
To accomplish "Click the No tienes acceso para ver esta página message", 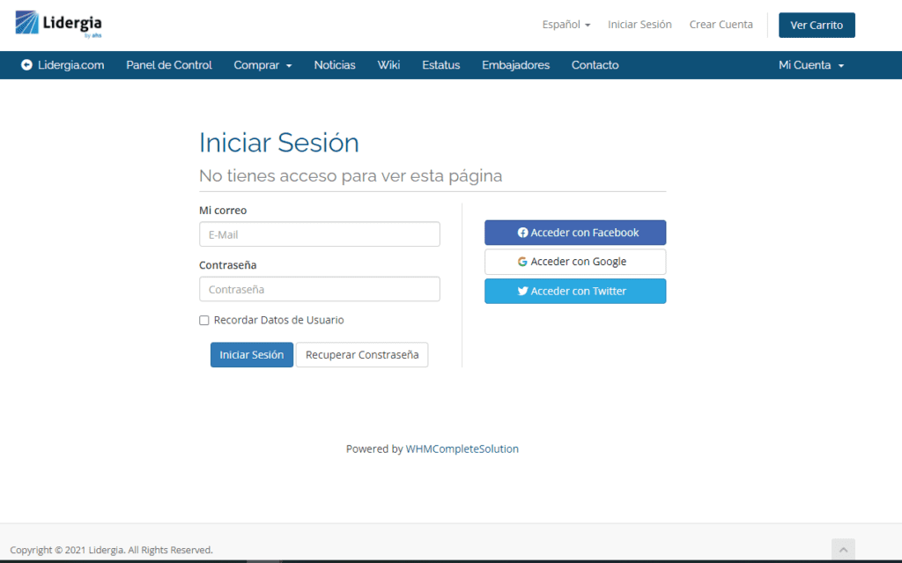I will (x=351, y=175).
